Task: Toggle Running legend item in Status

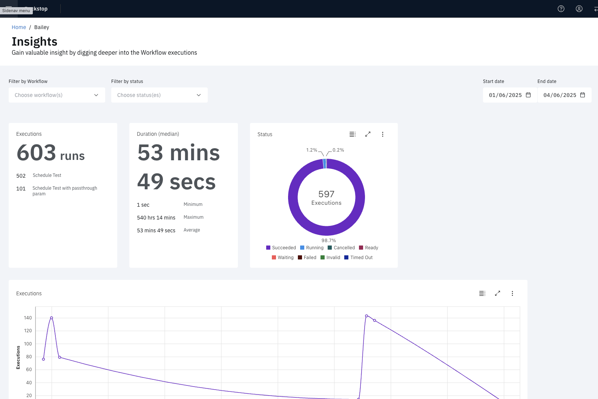Action: 312,248
